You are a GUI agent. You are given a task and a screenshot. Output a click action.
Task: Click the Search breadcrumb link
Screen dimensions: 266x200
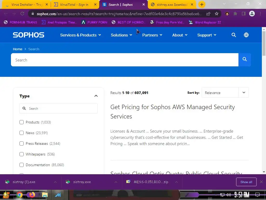[34, 49]
